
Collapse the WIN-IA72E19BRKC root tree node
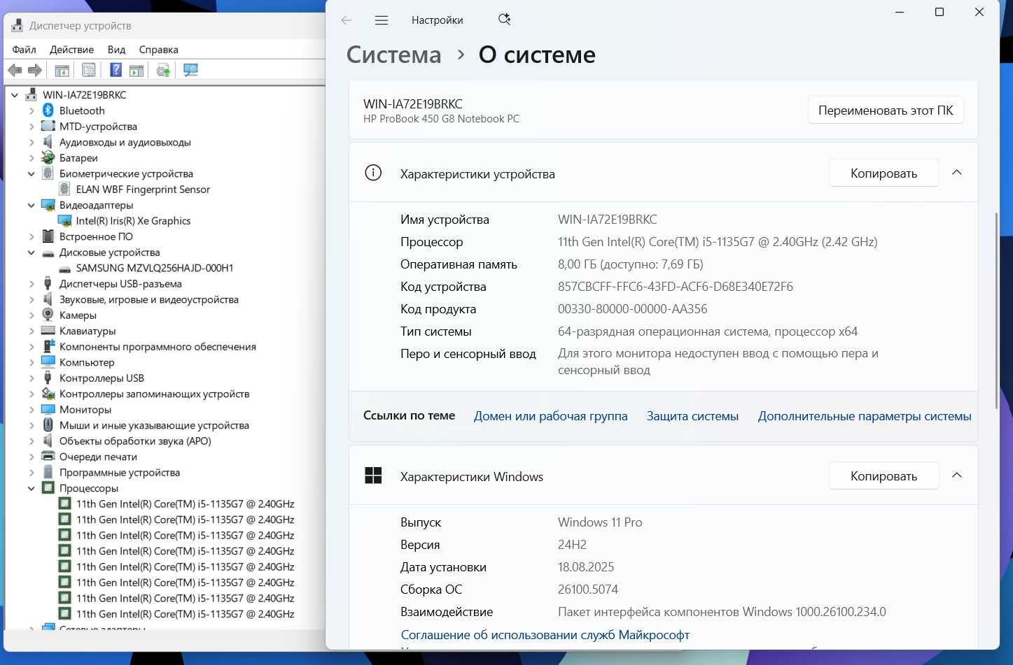point(15,95)
